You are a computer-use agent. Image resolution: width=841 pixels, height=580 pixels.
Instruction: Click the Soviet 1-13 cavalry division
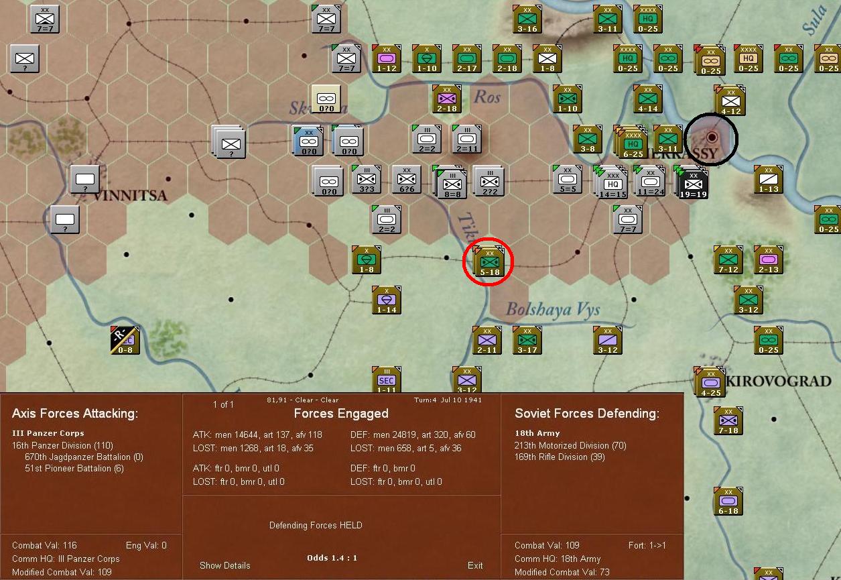click(x=769, y=179)
